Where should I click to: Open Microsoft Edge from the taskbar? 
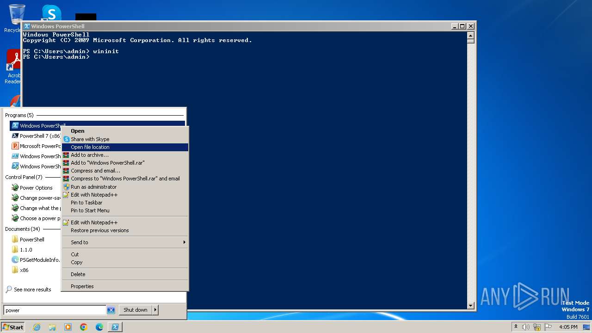pyautogui.click(x=99, y=327)
